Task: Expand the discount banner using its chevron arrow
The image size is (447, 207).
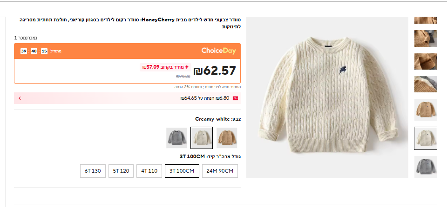Action: point(20,98)
